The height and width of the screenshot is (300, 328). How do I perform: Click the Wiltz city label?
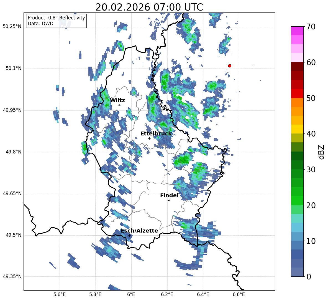(x=117, y=100)
